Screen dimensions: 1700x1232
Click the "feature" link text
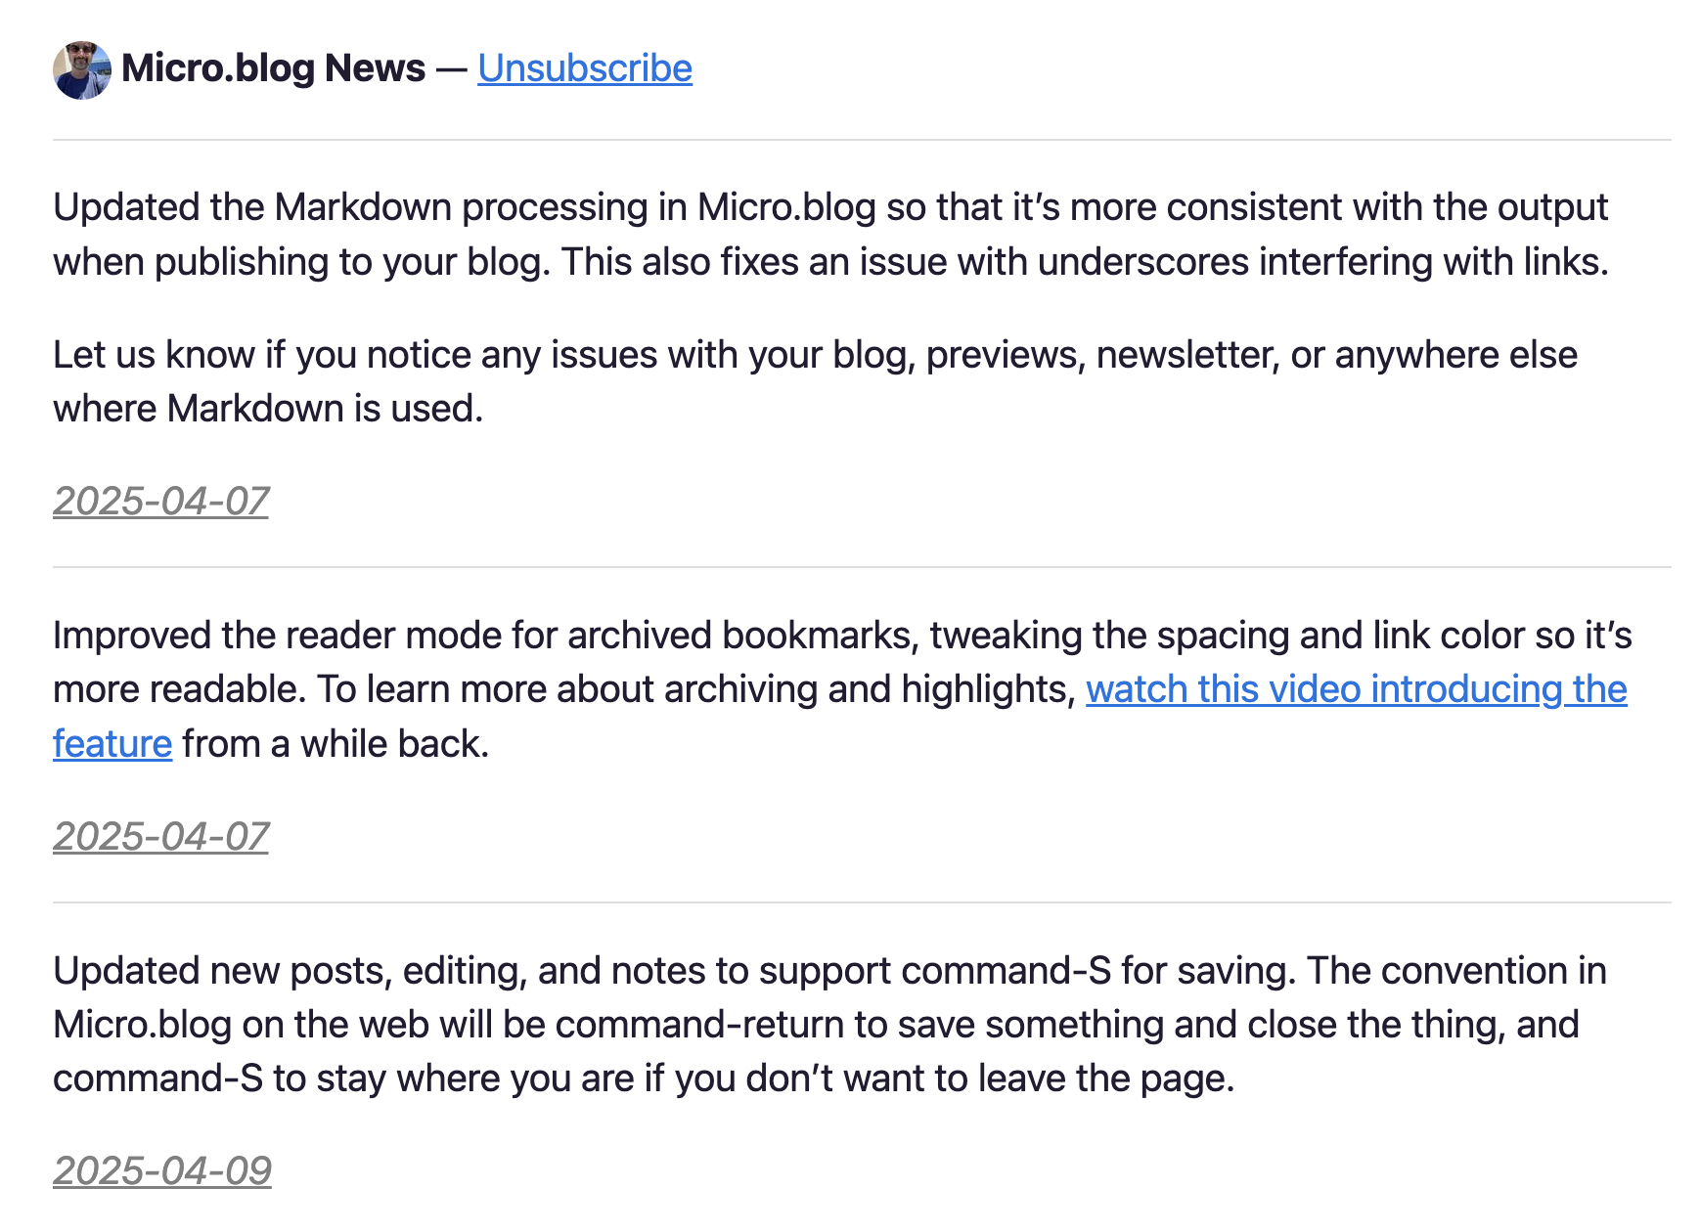tap(112, 744)
